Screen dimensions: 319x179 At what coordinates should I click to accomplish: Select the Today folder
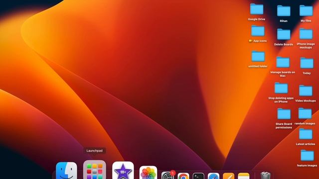pyautogui.click(x=307, y=63)
